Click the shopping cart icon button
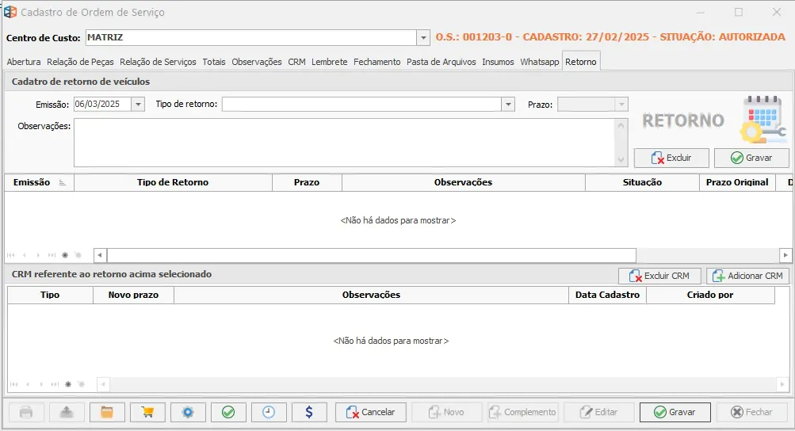795x431 pixels. coord(147,412)
